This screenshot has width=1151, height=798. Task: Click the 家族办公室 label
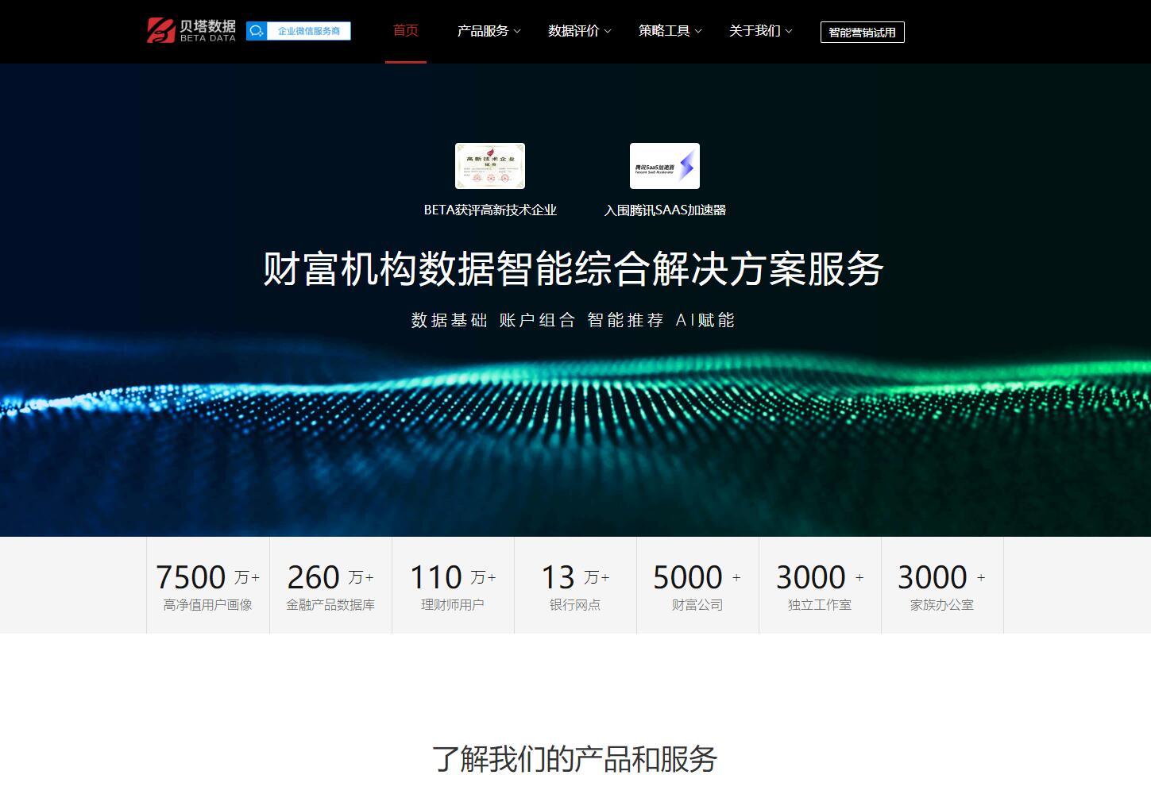pyautogui.click(x=942, y=605)
